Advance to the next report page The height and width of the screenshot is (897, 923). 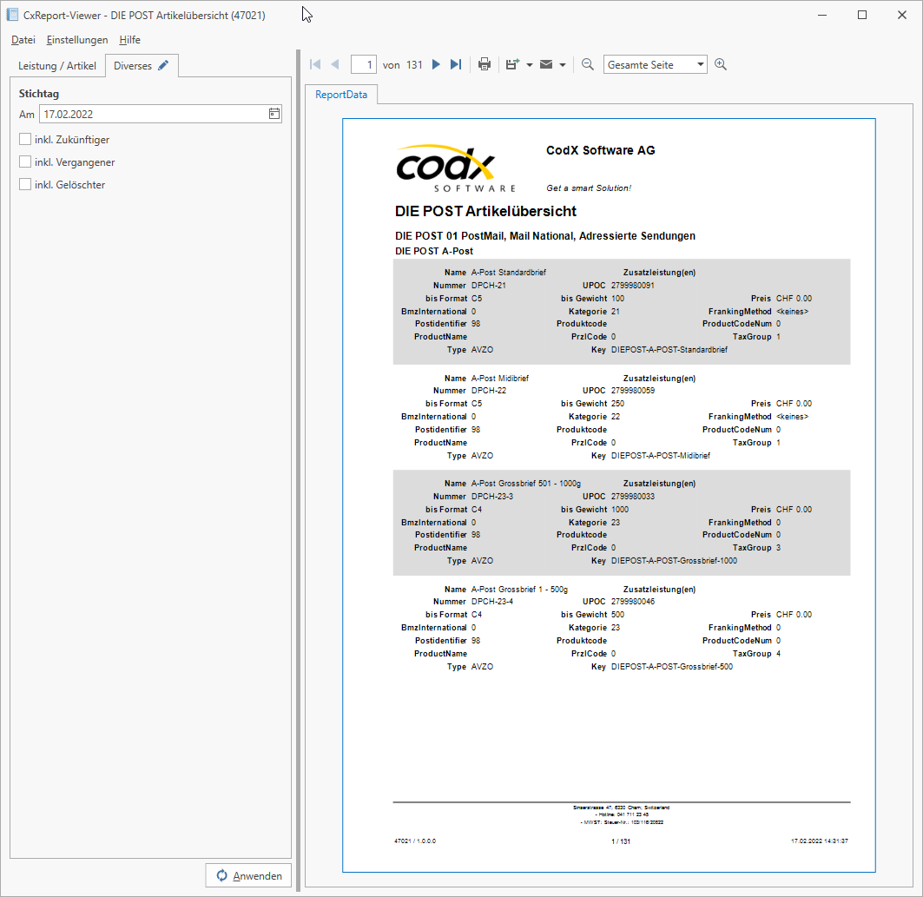point(436,65)
